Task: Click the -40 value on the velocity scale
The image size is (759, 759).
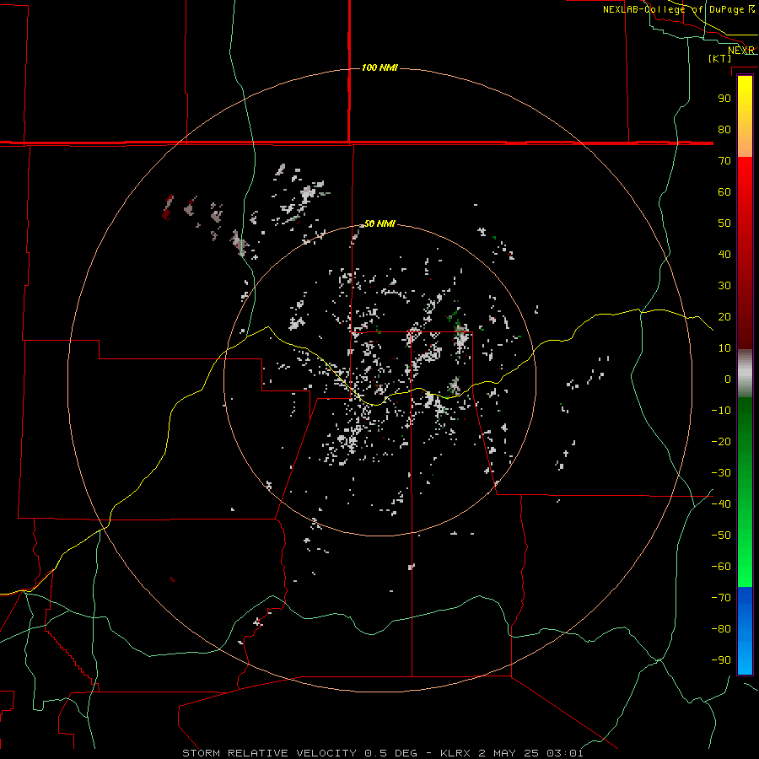Action: point(721,504)
